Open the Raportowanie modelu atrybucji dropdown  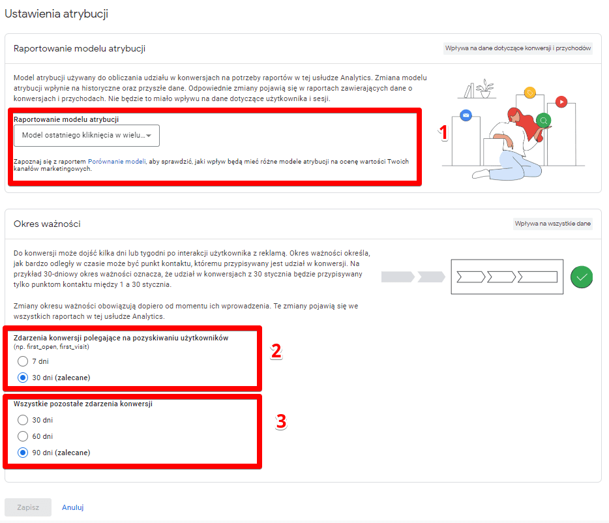(x=87, y=136)
